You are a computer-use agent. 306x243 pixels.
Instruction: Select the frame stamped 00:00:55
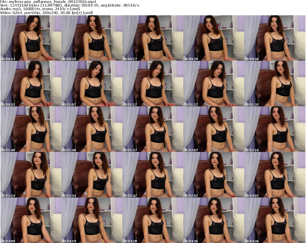pyautogui.click(x=31, y=84)
